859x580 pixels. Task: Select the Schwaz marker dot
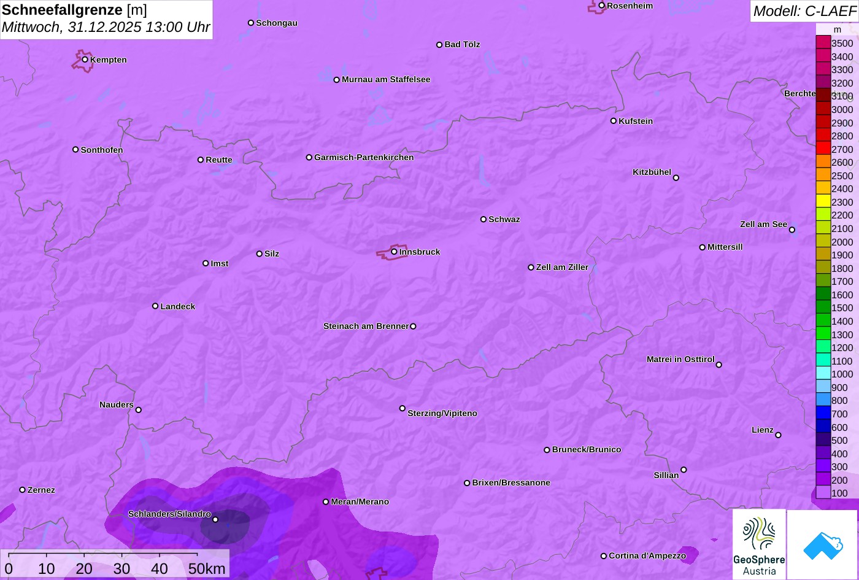[483, 219]
